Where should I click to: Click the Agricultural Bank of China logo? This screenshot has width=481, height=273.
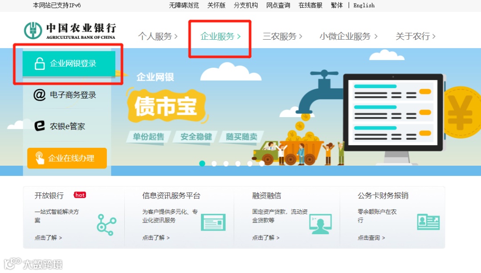(70, 31)
